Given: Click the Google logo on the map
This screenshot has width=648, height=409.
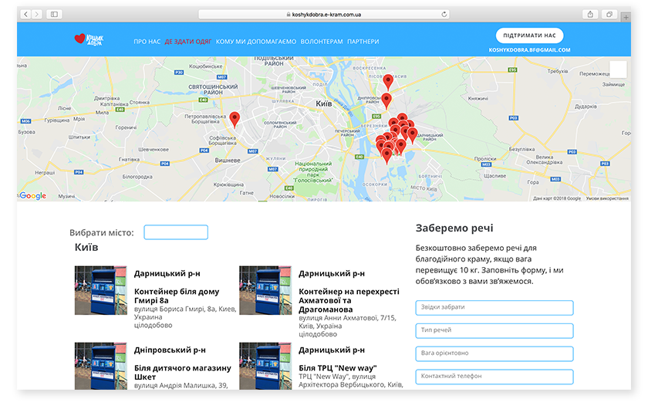Looking at the screenshot, I should (33, 196).
